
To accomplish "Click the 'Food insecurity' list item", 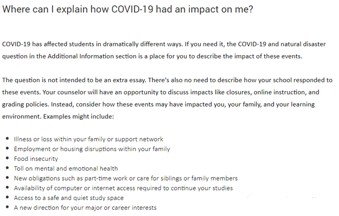I will pos(36,159).
